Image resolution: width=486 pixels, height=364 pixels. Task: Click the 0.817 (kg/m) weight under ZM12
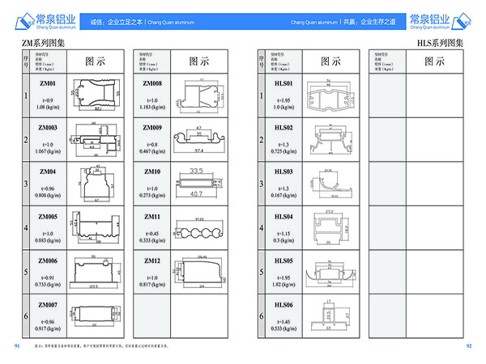point(152,285)
